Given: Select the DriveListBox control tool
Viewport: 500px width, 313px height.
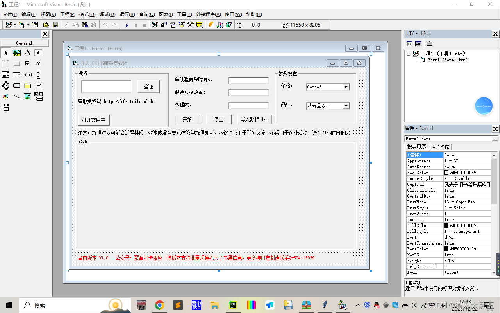Looking at the screenshot, I should tap(17, 85).
